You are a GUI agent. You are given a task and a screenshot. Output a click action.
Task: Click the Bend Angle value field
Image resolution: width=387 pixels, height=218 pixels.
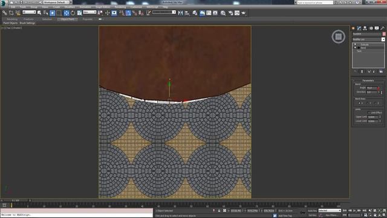coord(372,88)
